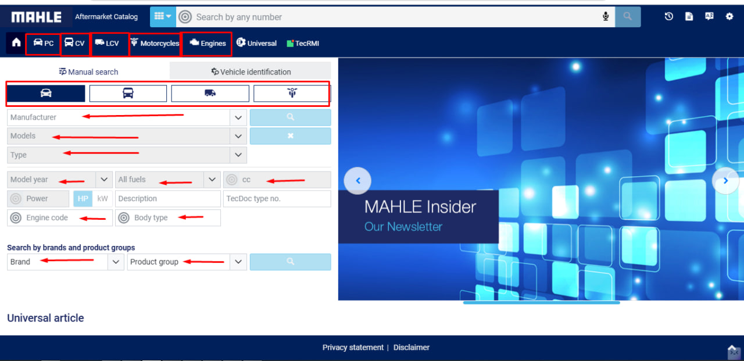The image size is (744, 361).
Task: Open the language selection icon
Action: [x=709, y=17]
